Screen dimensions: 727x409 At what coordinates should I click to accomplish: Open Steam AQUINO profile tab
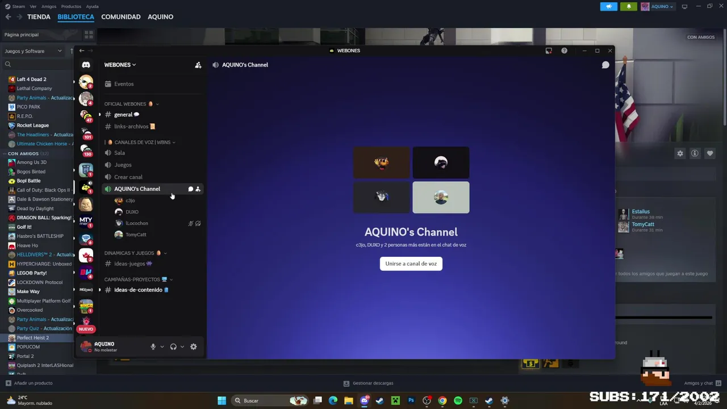click(161, 17)
